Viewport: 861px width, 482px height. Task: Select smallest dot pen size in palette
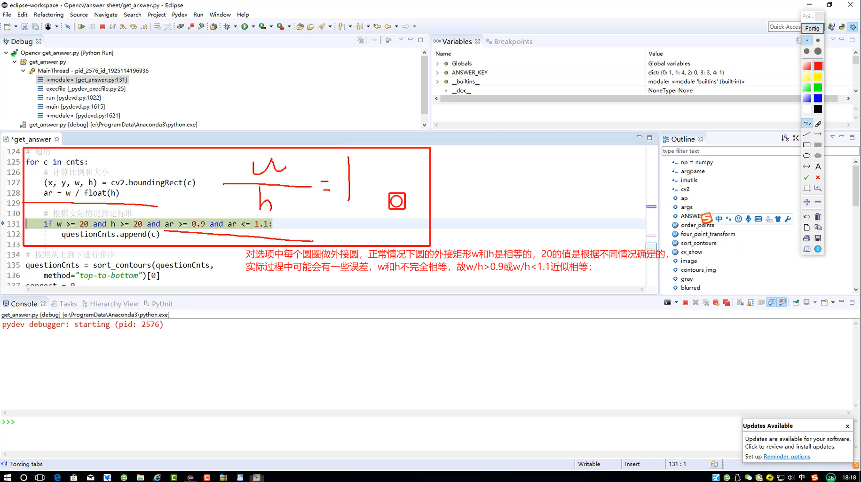[x=807, y=40]
